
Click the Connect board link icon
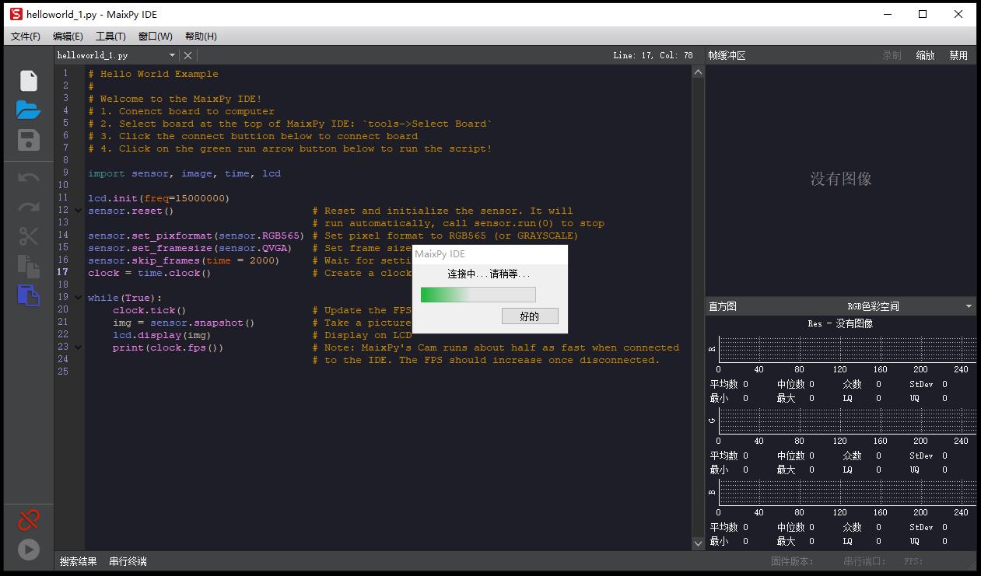click(29, 519)
